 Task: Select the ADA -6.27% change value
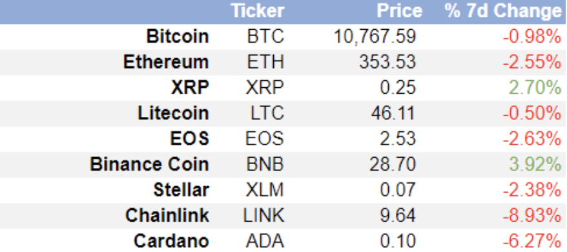[532, 241]
